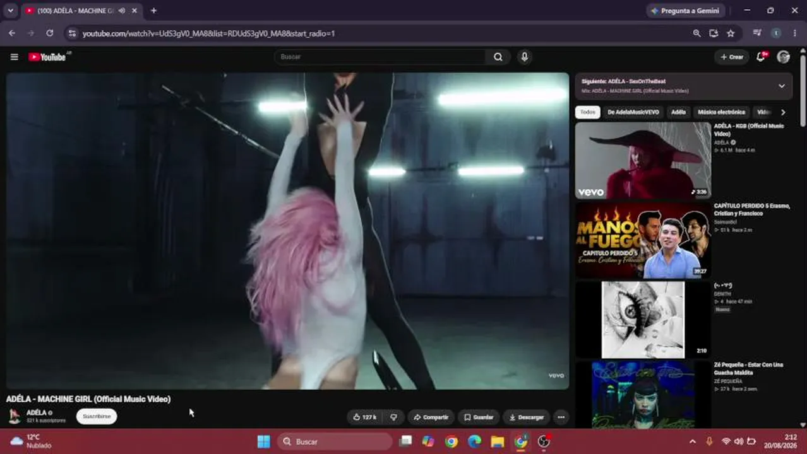
Task: Open the Manos al Fuego Capítulo Perdido thumbnail
Action: 643,240
